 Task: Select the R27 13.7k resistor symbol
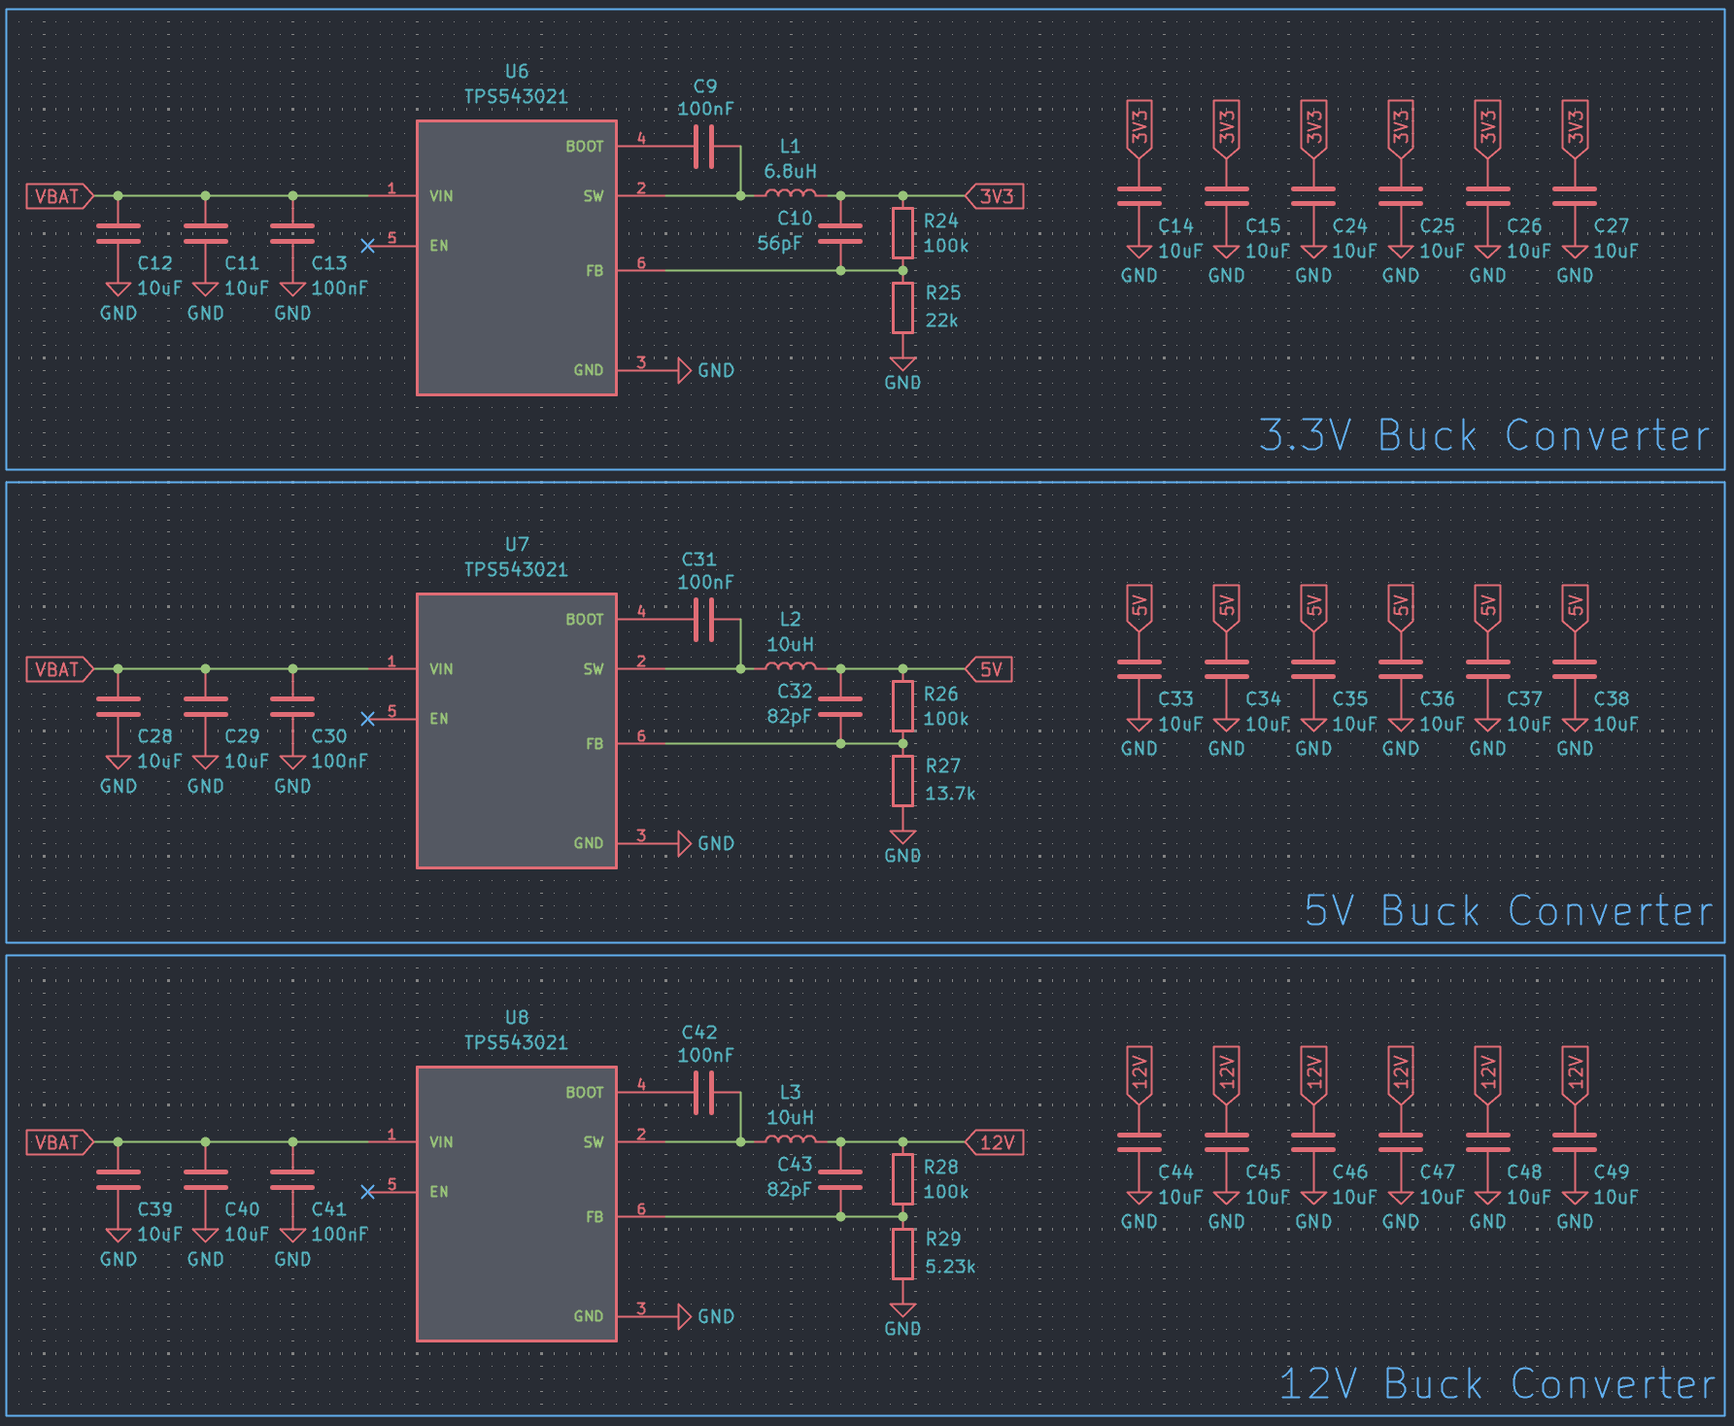pyautogui.click(x=903, y=781)
